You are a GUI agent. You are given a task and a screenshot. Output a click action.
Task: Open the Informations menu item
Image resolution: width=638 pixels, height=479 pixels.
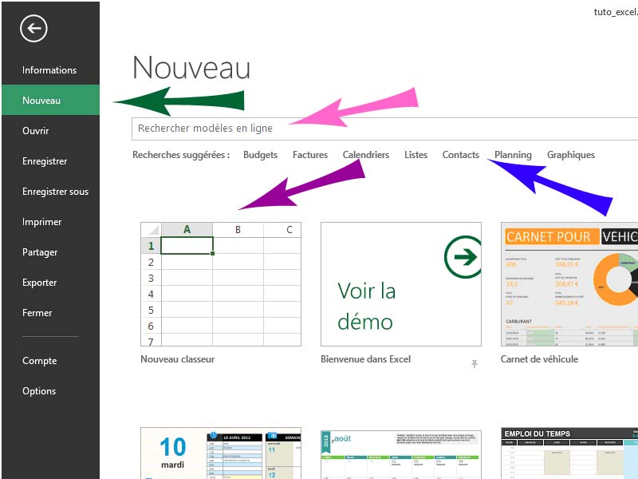click(49, 70)
